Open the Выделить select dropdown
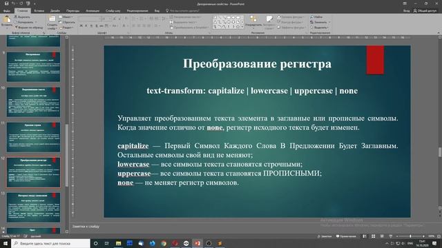The width and height of the screenshot is (442, 248). 319,28
